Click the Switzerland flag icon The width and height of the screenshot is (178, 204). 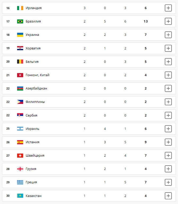[20, 156]
